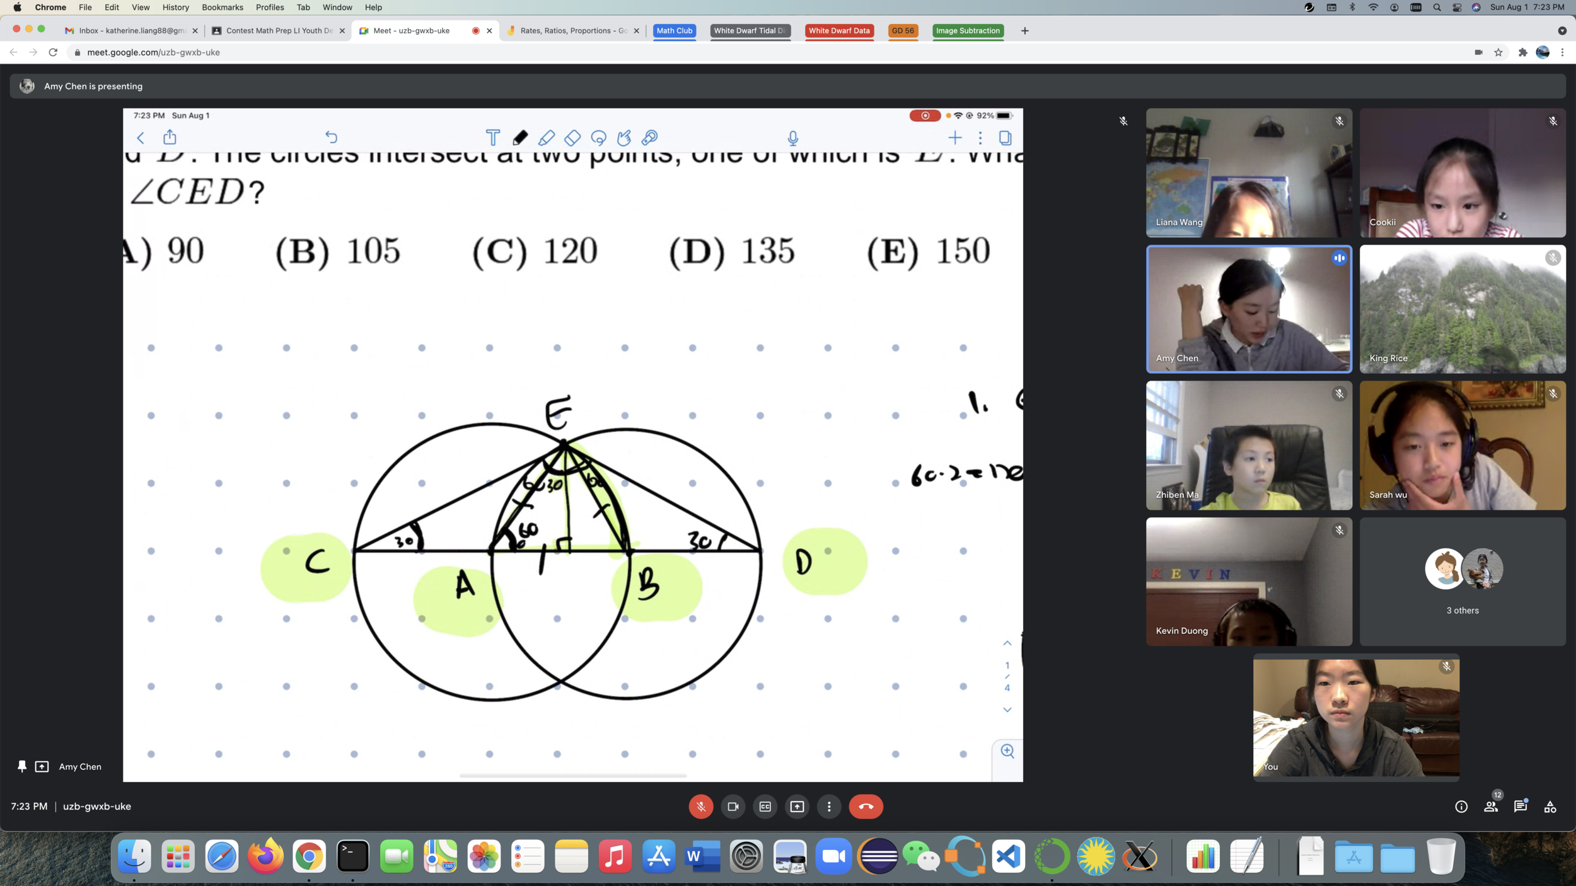Click Amy Chen's video thumbnail

click(1248, 309)
